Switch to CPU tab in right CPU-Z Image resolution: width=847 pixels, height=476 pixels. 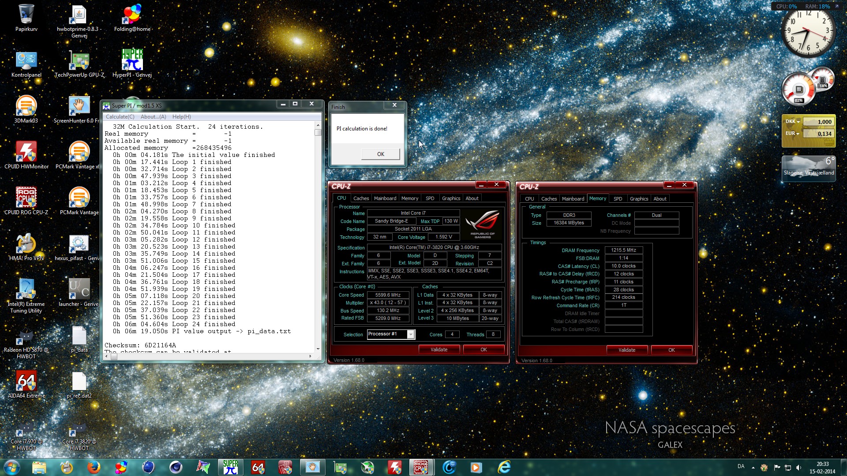(x=529, y=199)
